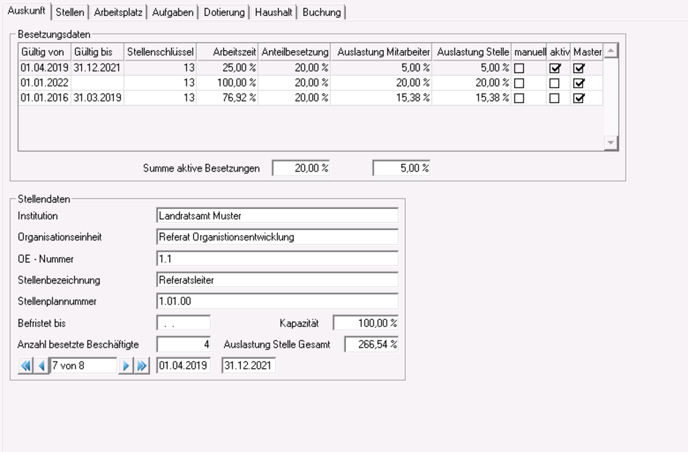Enable manuell checkbox for 01.01.2022 row
The width and height of the screenshot is (688, 452).
[519, 83]
